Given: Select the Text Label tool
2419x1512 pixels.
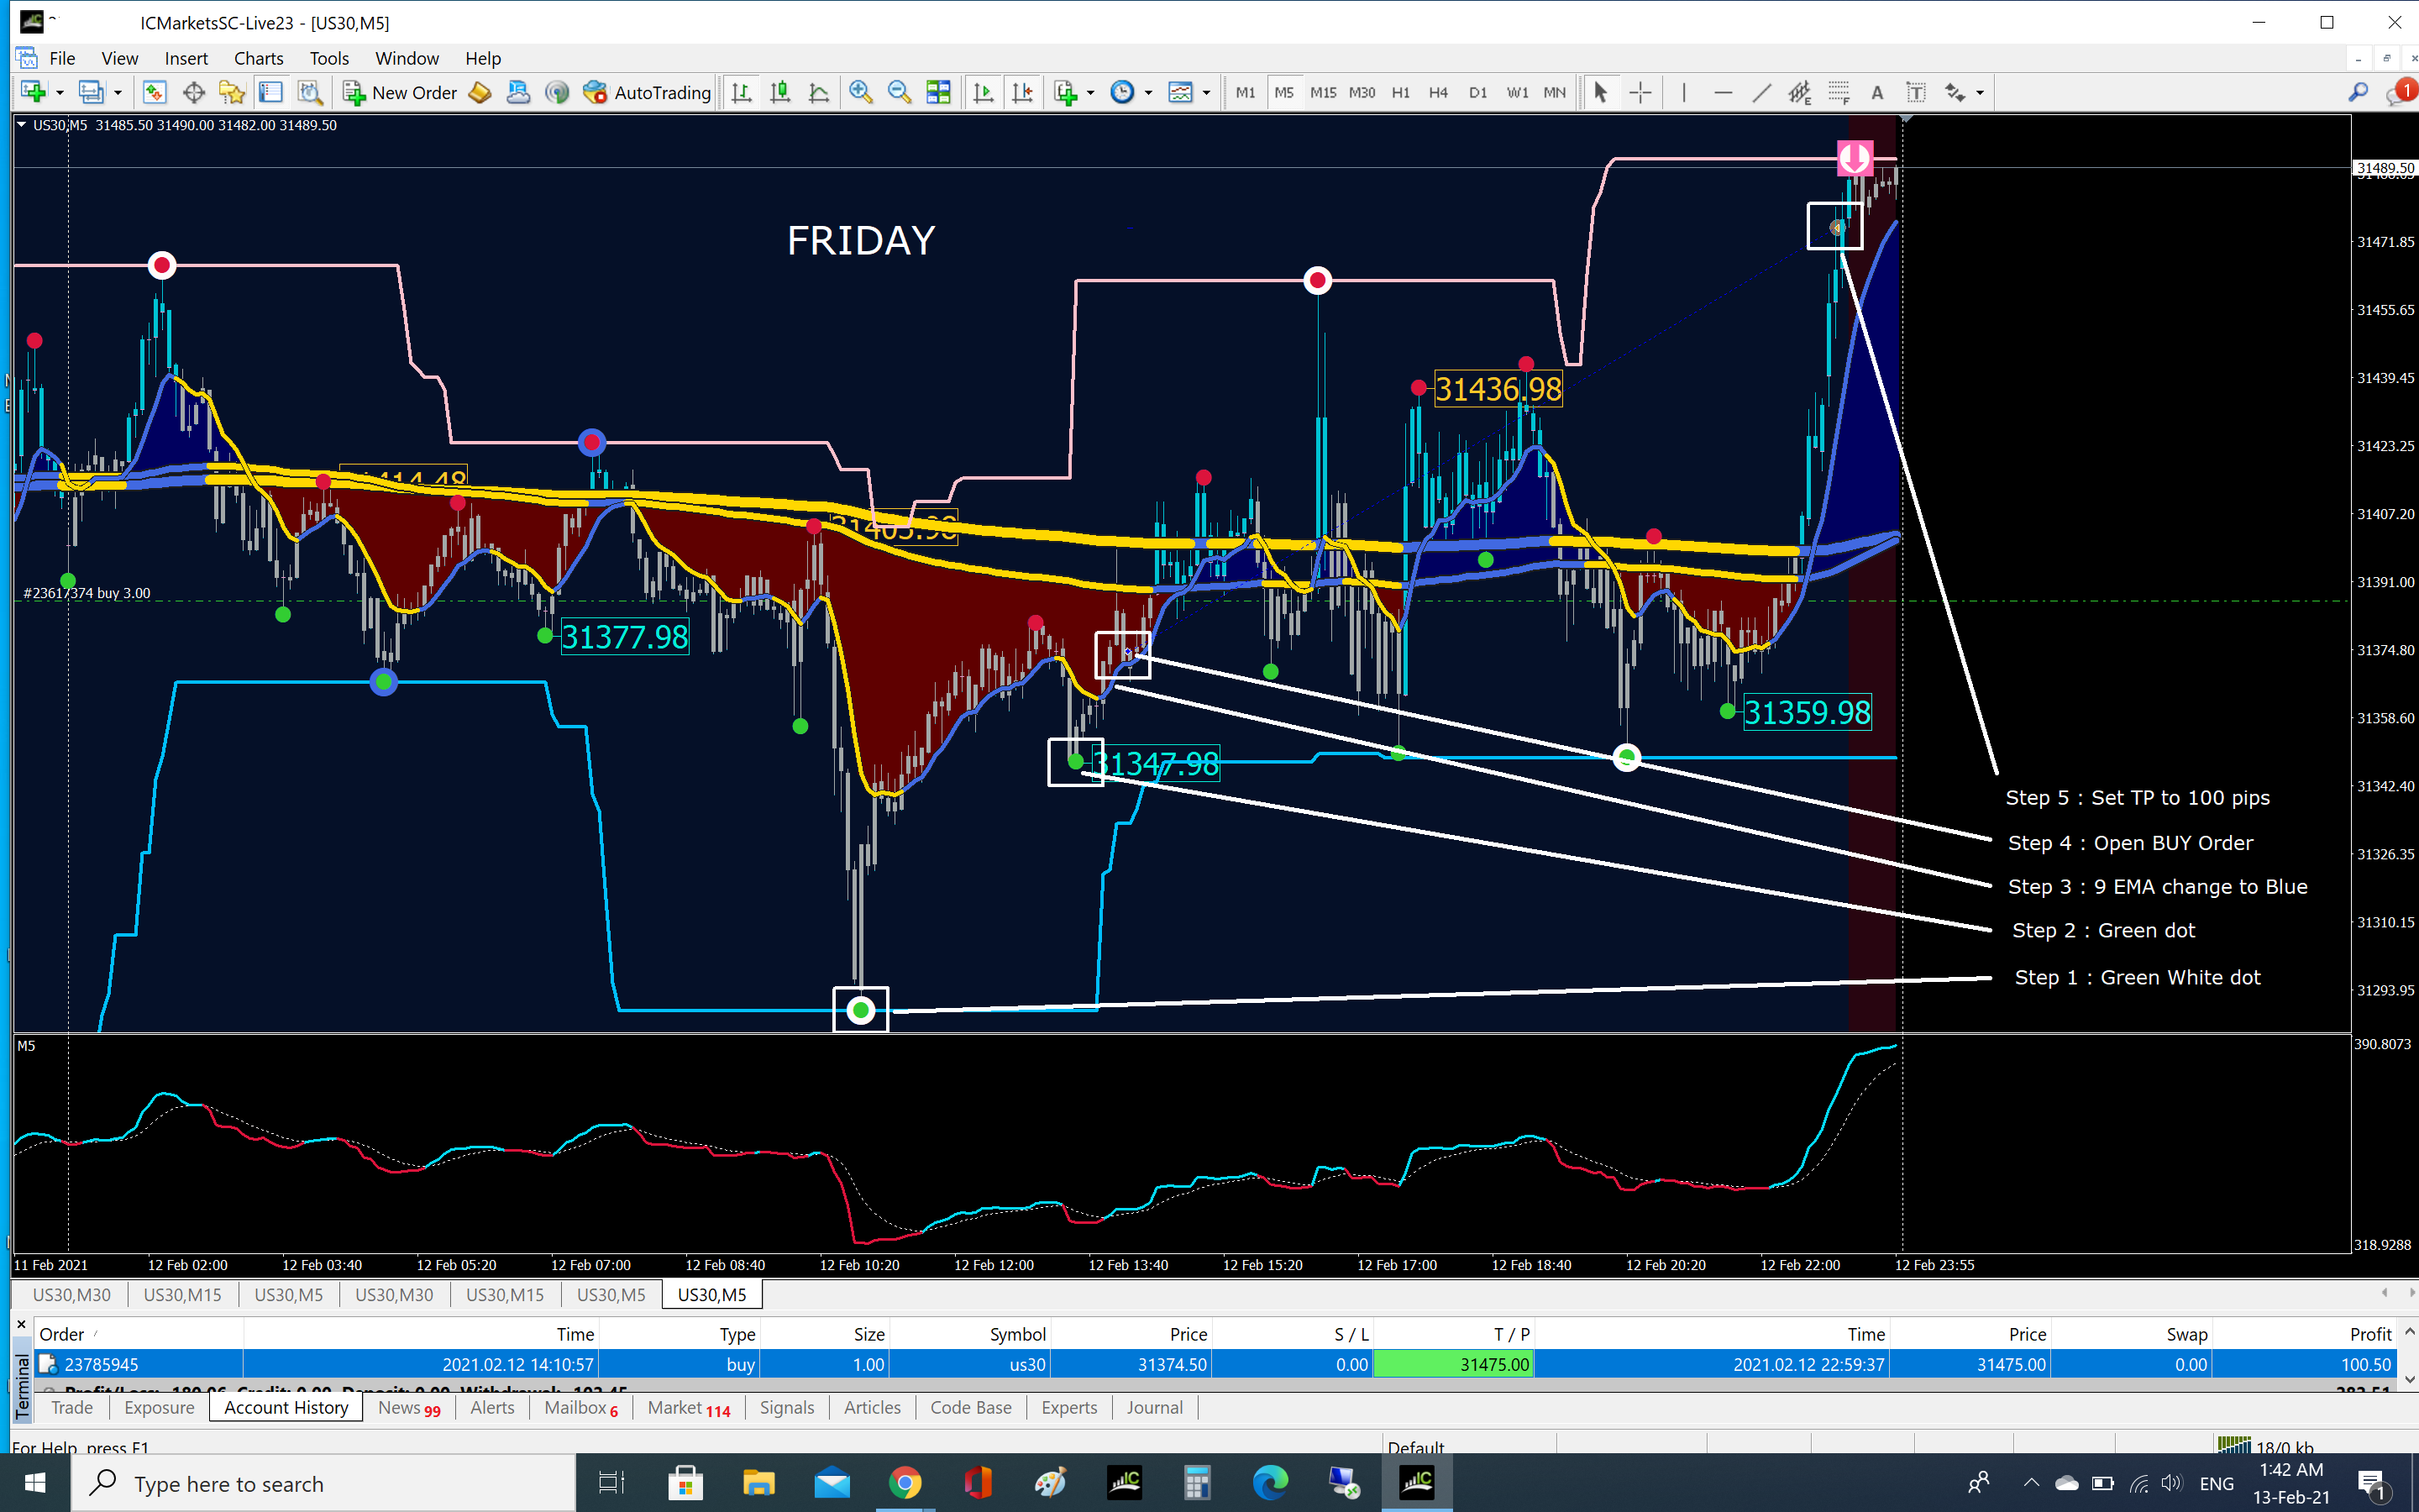Looking at the screenshot, I should point(1915,93).
